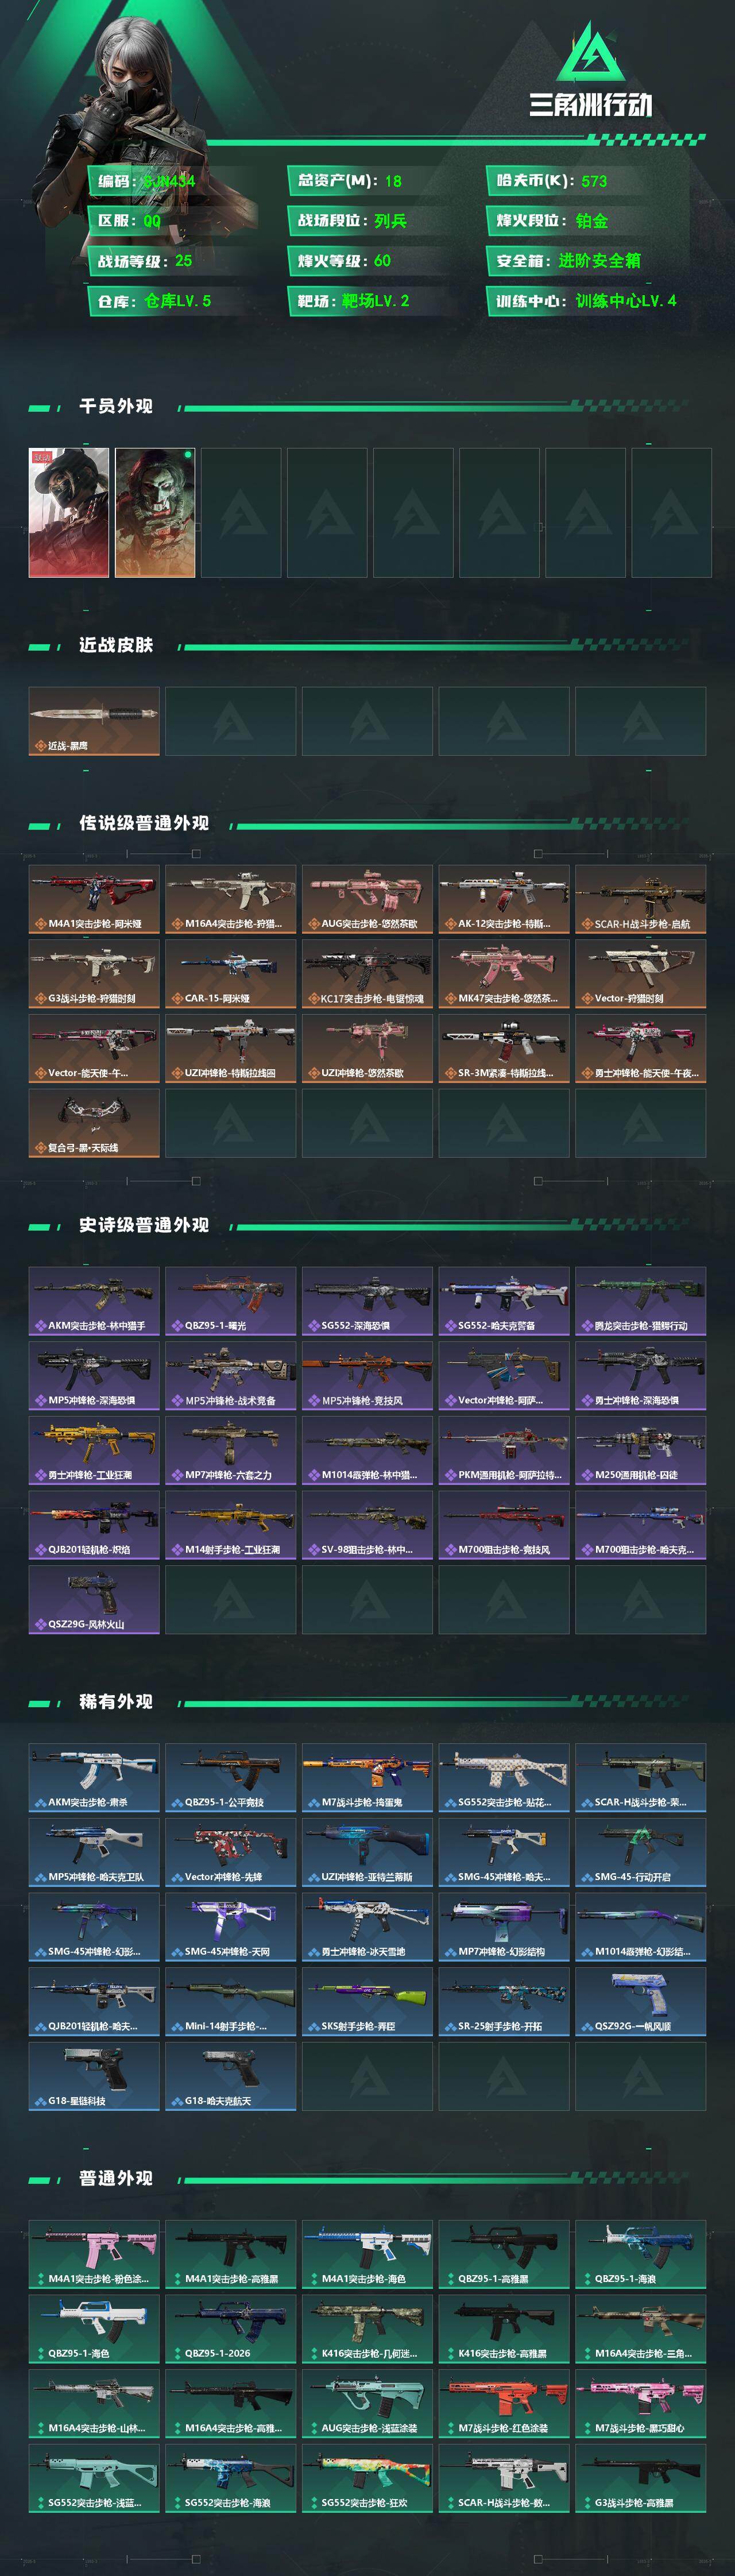This screenshot has height=2576, width=735.
Task: Click the 进阶安全箱 safe box value
Action: pos(600,261)
